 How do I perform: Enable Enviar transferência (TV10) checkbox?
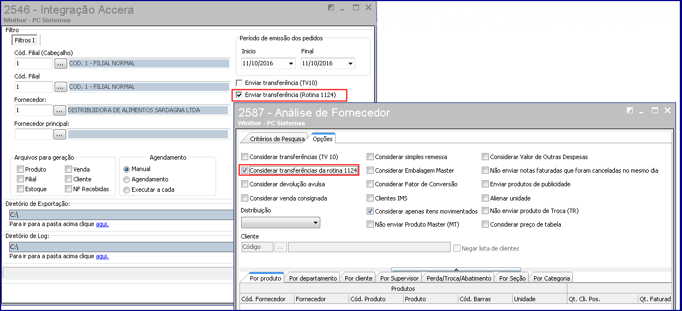[x=239, y=83]
